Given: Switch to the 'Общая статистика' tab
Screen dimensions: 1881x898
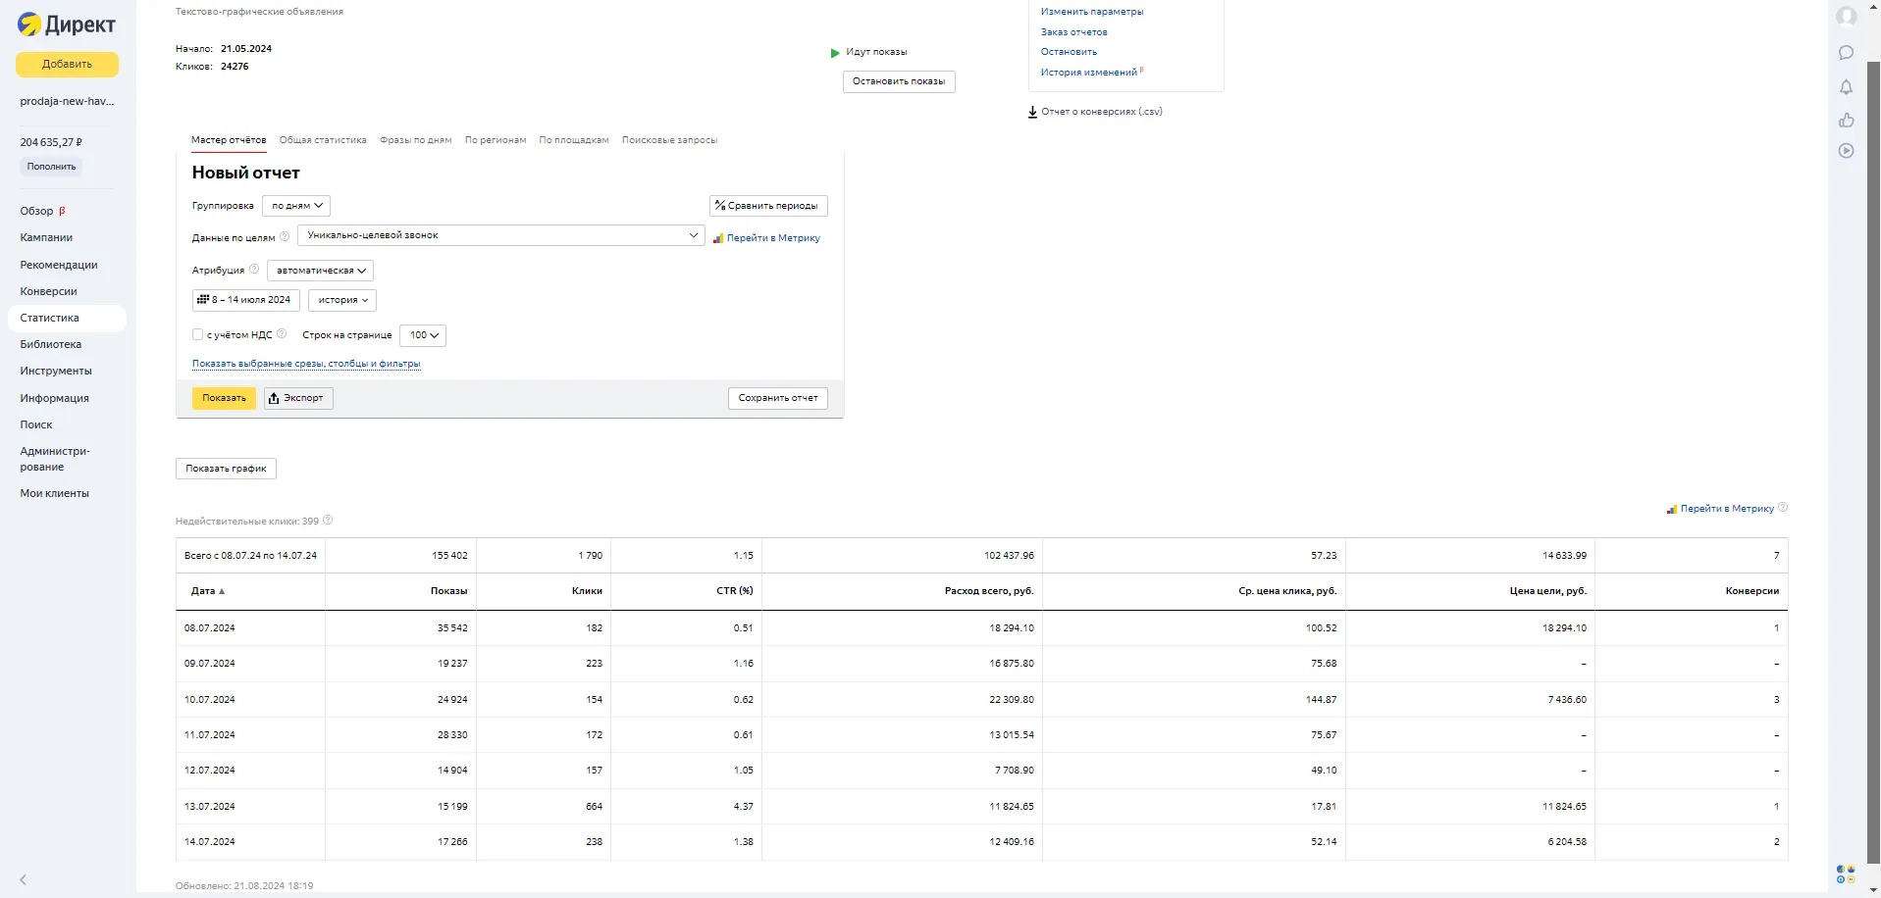Looking at the screenshot, I should 323,140.
